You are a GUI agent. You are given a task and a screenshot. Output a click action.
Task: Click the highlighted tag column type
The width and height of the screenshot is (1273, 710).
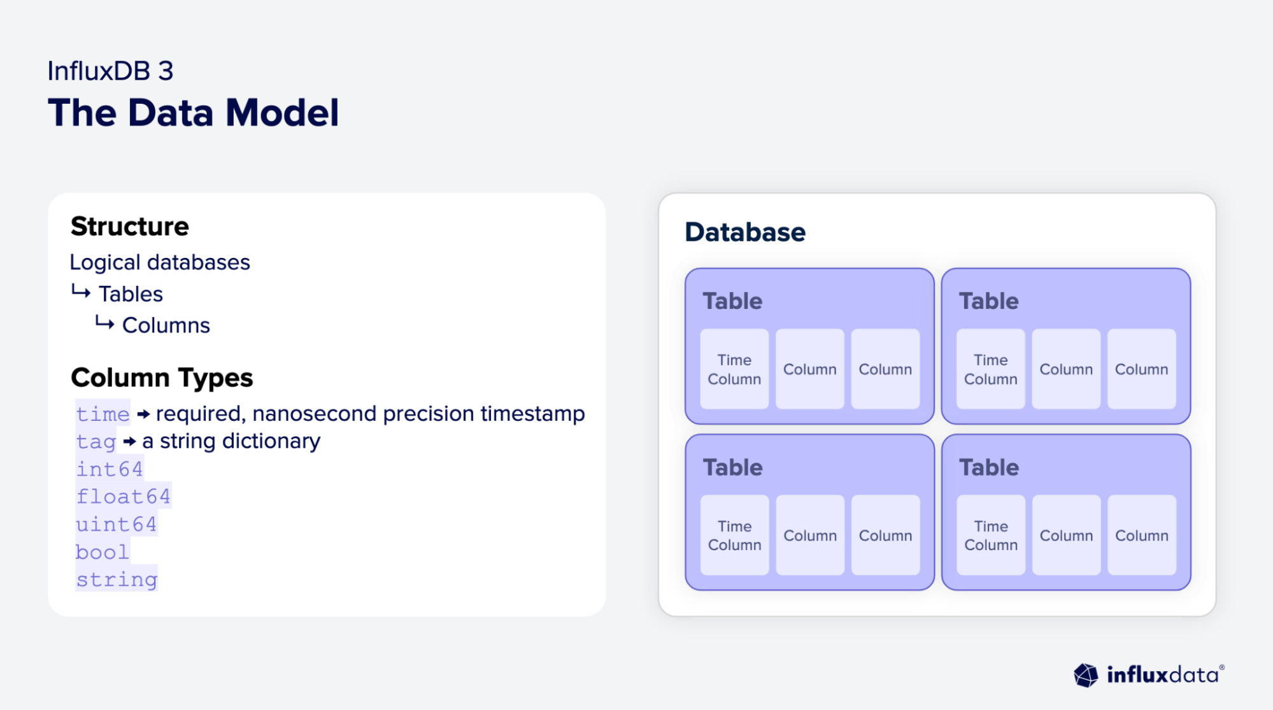pos(96,441)
